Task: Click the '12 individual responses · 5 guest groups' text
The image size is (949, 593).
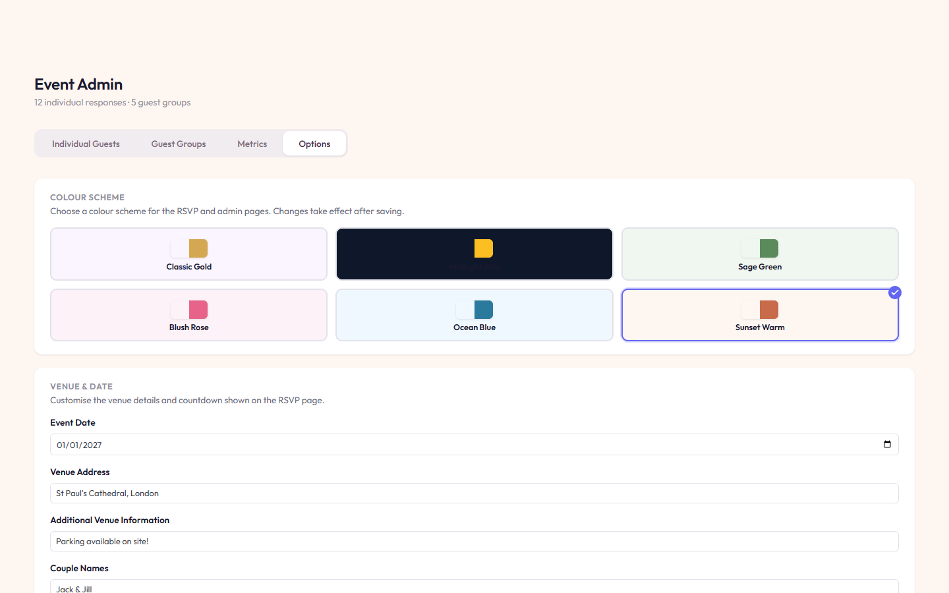Action: [x=113, y=102]
